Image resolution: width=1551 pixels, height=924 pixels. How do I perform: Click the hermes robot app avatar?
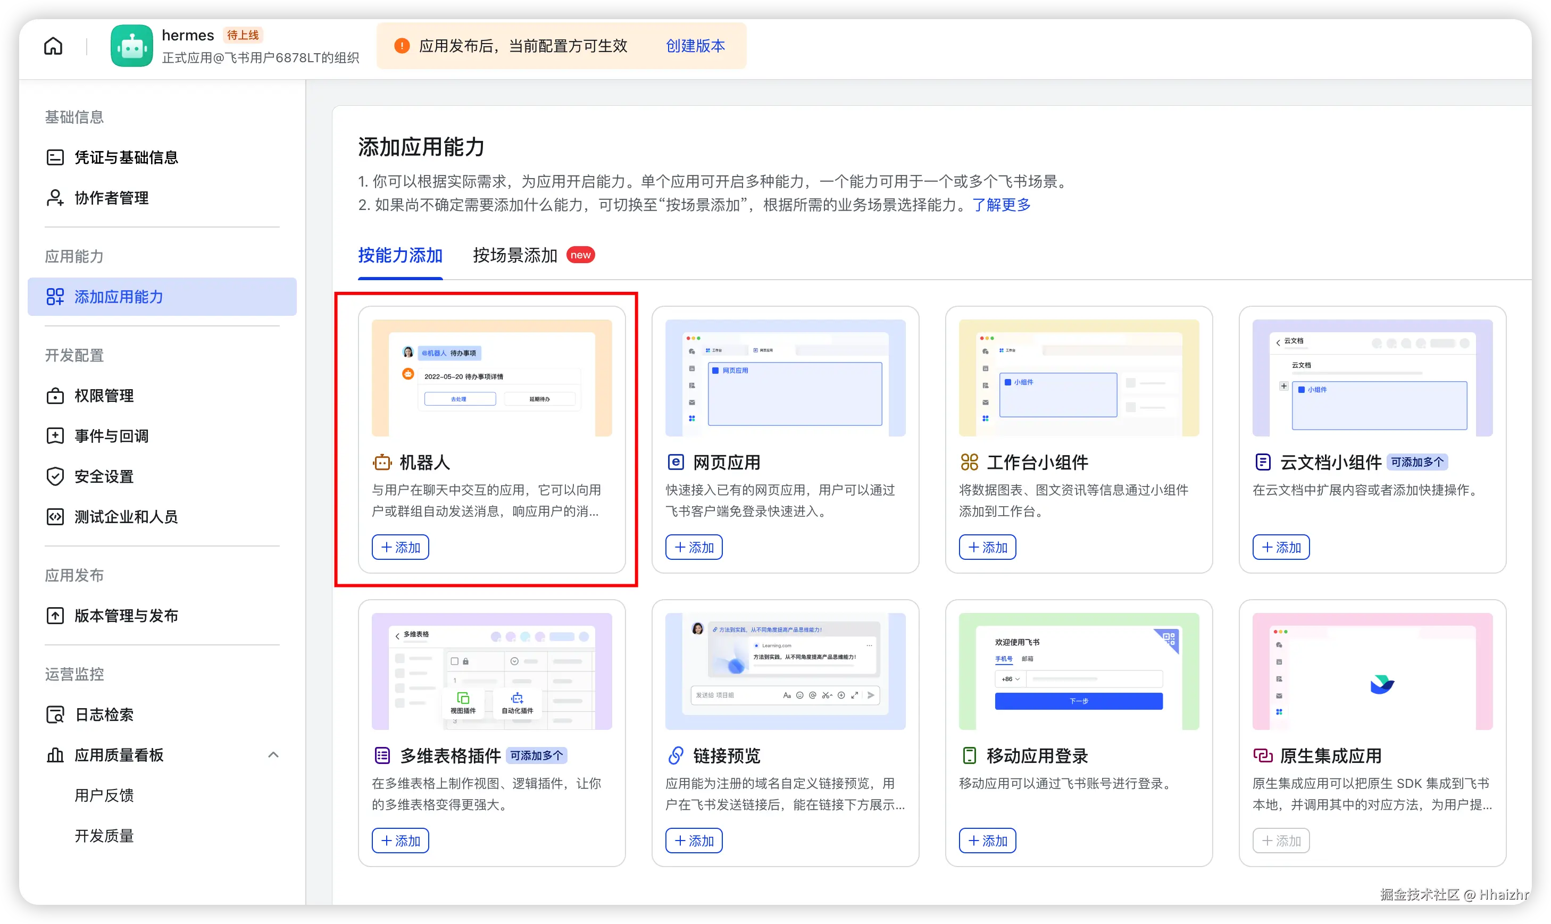(131, 45)
